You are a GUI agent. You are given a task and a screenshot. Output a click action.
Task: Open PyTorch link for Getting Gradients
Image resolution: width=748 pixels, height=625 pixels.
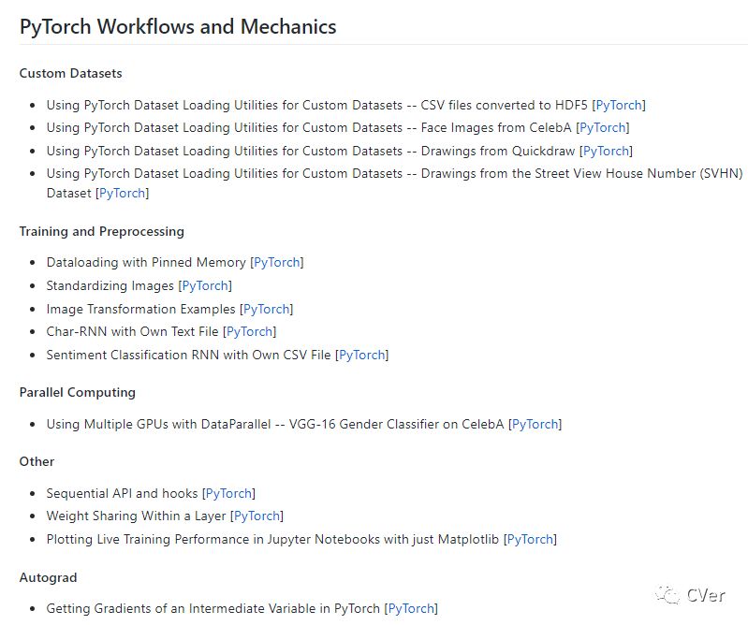(411, 608)
